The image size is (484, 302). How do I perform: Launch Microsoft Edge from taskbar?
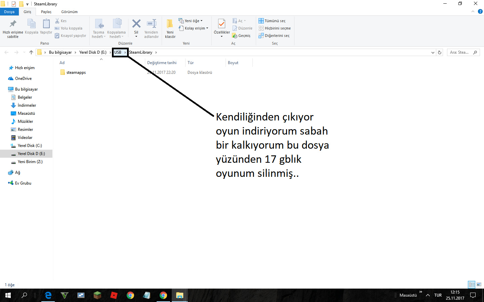click(x=48, y=295)
